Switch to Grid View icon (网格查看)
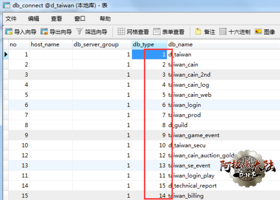The height and width of the screenshot is (200, 280). 121,31
